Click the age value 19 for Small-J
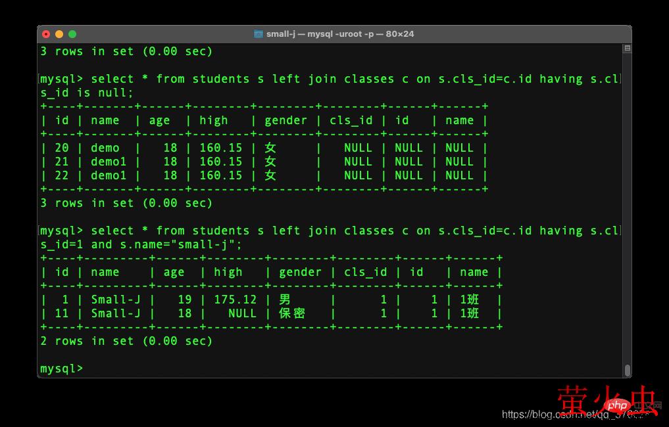 tap(184, 300)
